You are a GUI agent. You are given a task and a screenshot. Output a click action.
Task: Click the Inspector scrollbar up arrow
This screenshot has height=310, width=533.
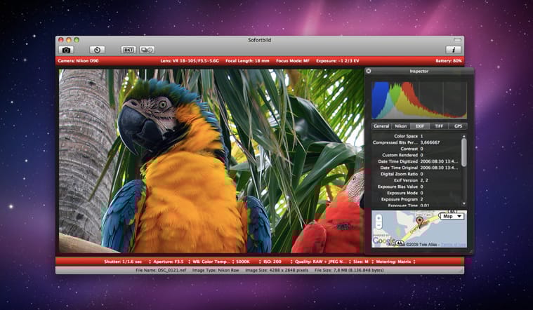coord(464,136)
